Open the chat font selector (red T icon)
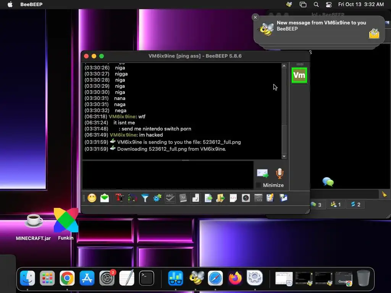 pos(120,198)
